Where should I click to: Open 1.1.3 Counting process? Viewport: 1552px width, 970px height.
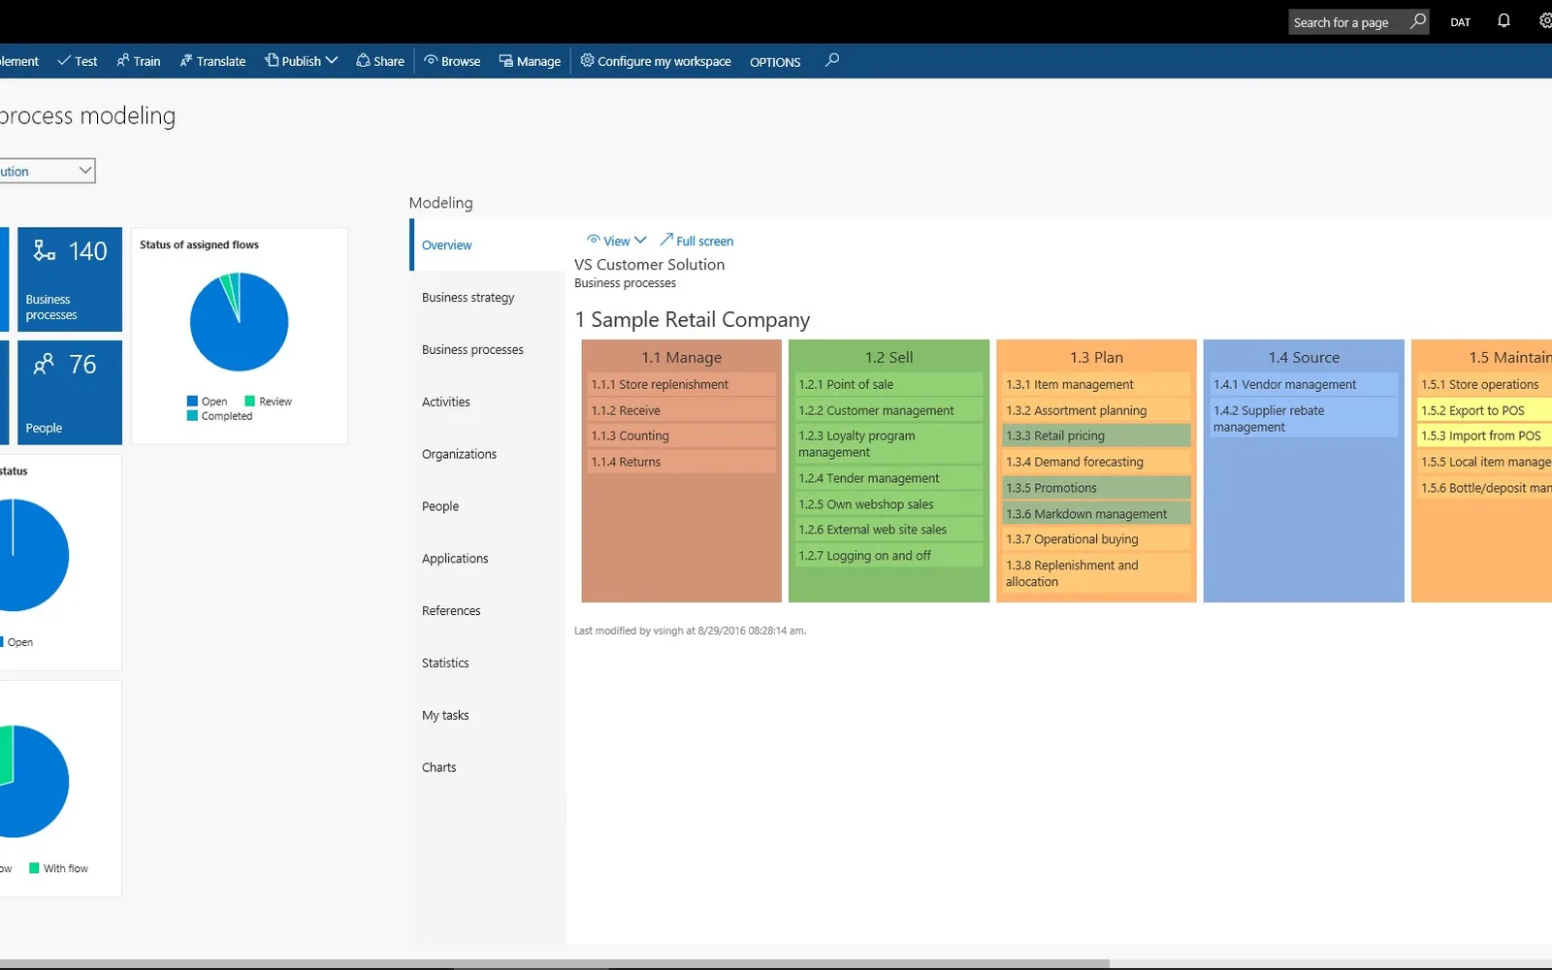coord(681,436)
